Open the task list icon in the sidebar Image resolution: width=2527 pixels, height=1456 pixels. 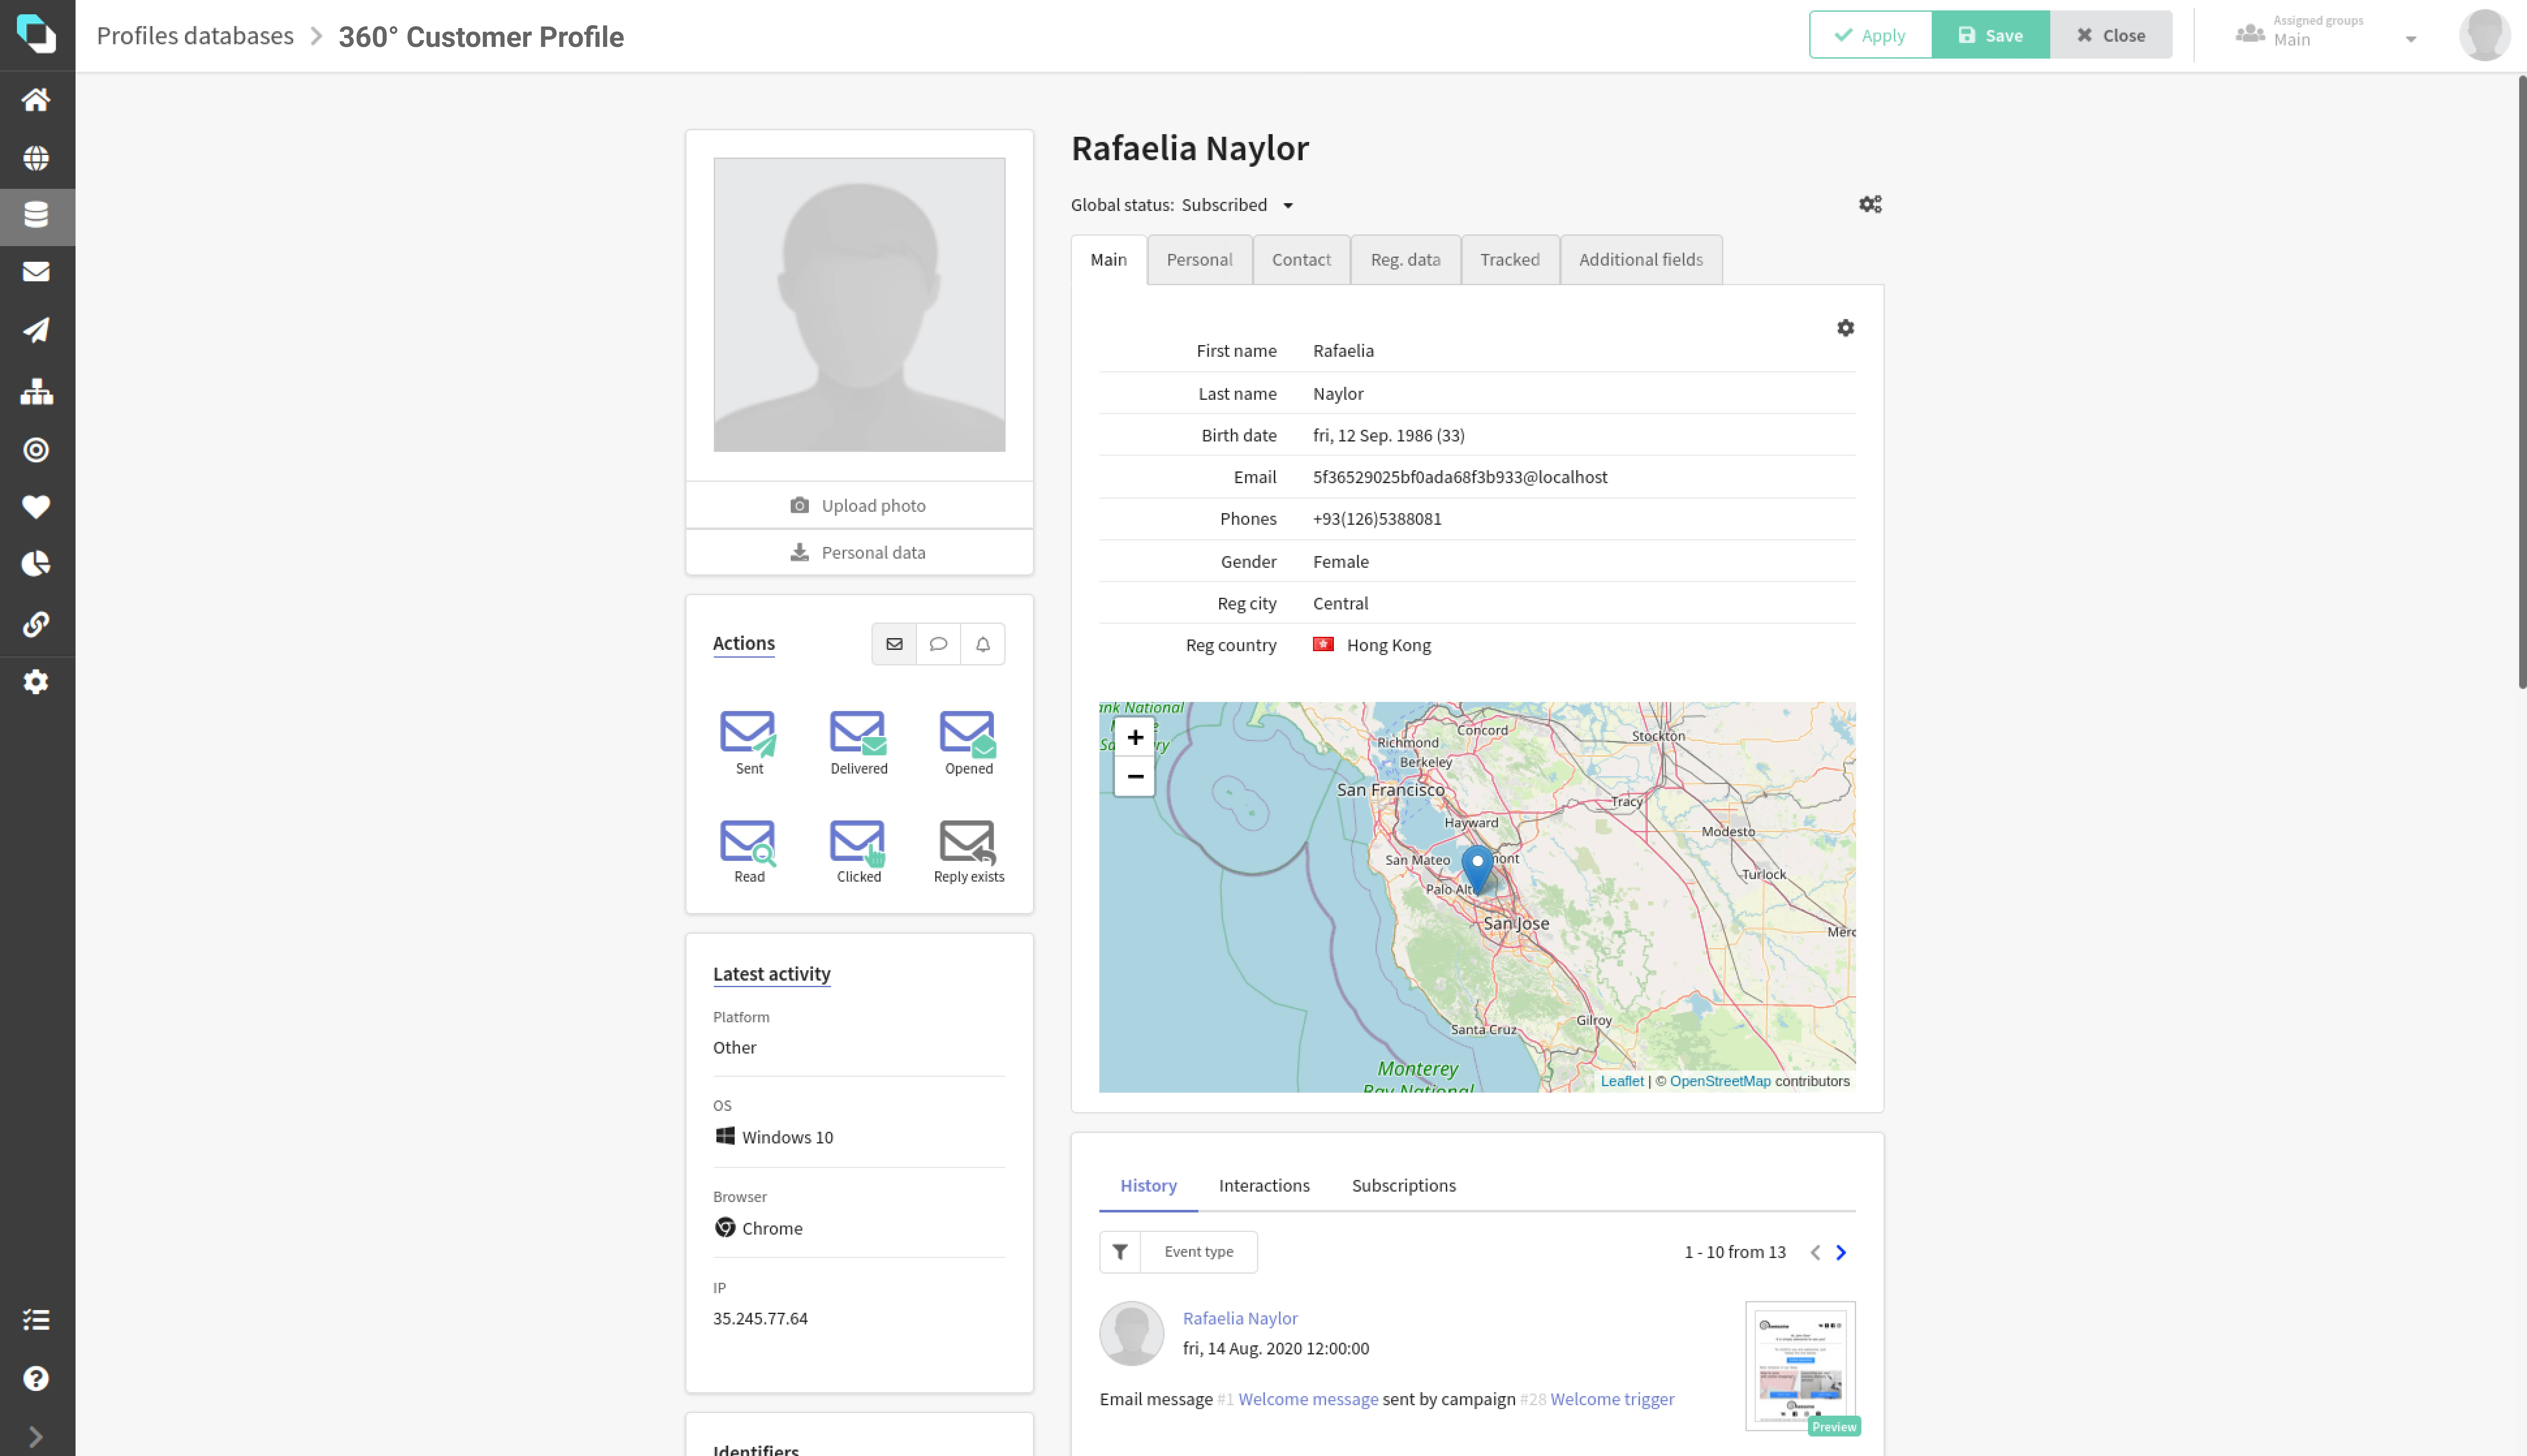[x=36, y=1320]
